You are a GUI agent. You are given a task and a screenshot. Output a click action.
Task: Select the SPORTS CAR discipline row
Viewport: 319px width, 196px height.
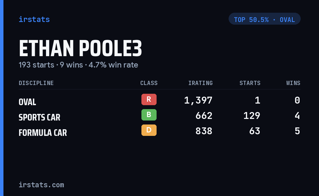coord(159,116)
